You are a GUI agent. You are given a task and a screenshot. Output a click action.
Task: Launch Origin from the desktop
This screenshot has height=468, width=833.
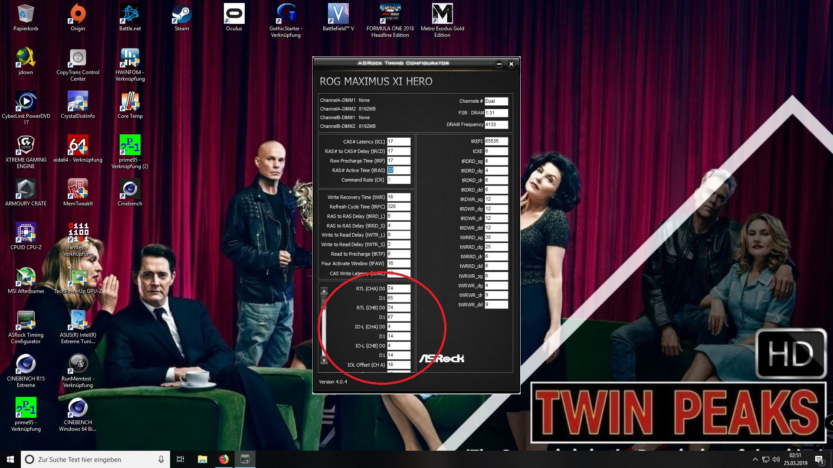coord(78,18)
